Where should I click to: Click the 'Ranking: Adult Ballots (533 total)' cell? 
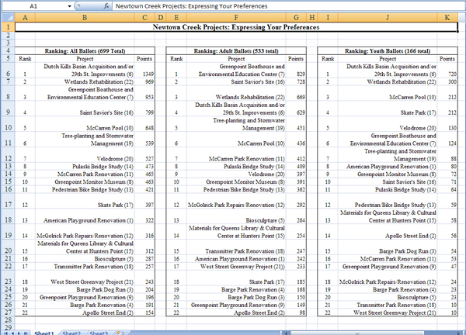pyautogui.click(x=235, y=50)
